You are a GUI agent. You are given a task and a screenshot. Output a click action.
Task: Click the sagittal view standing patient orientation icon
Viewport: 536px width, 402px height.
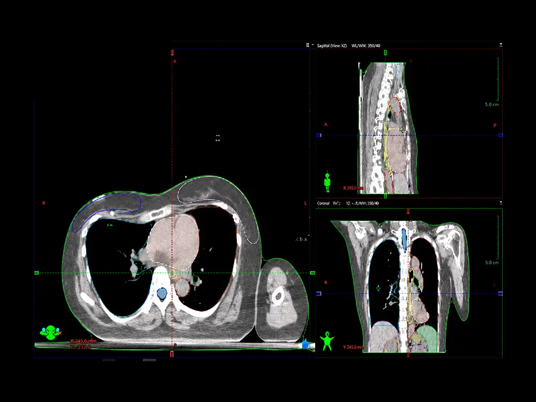(327, 183)
